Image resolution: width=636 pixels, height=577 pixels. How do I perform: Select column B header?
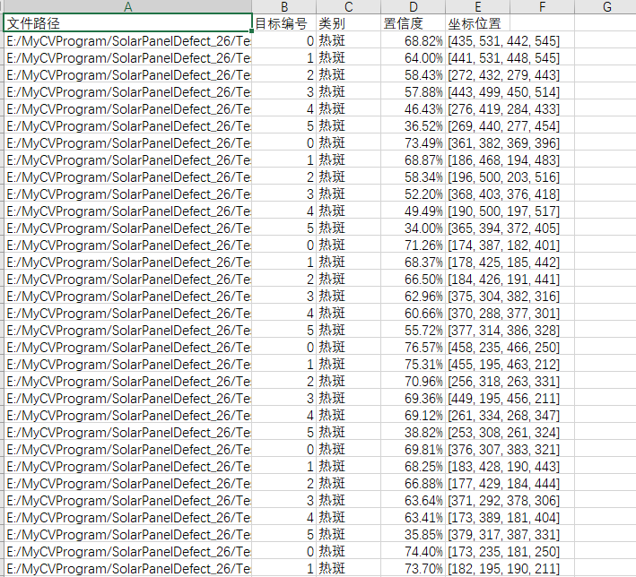coord(284,6)
